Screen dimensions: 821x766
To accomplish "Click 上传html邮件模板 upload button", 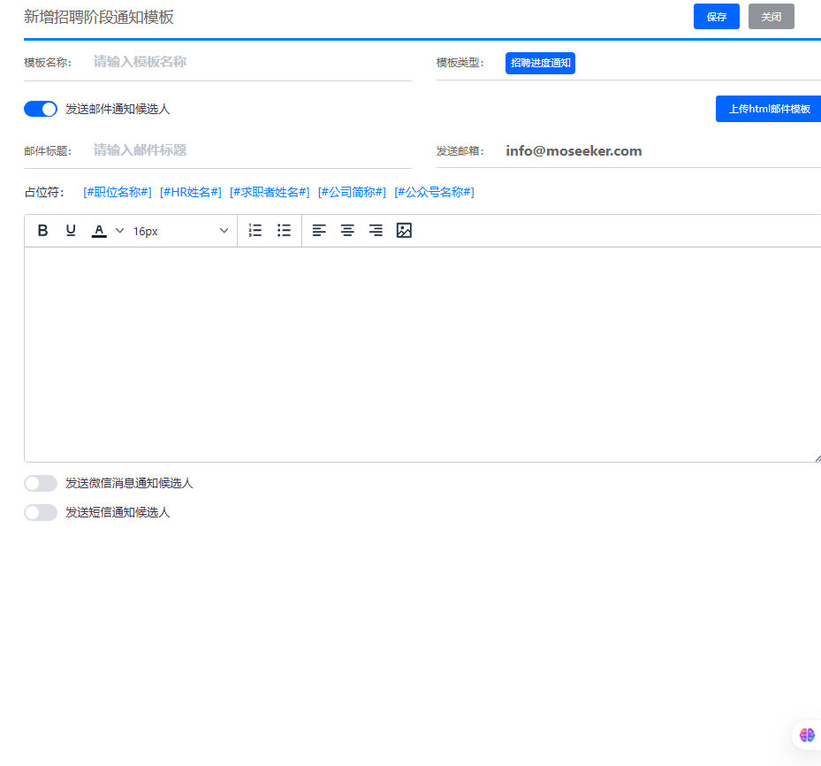I will click(x=768, y=109).
